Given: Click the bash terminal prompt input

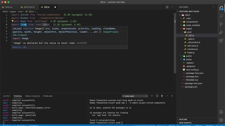Looking at the screenshot, I should pos(122,123).
